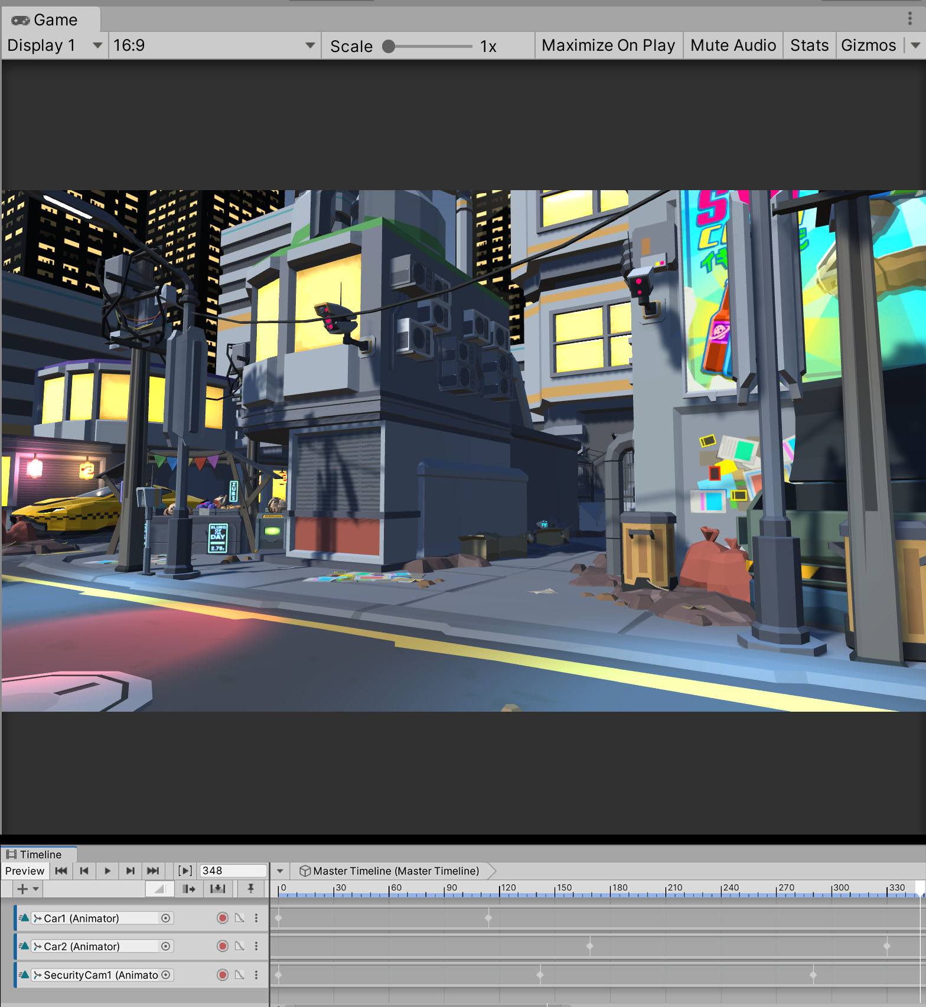Open the add track plus dropdown
This screenshot has width=926, height=1007.
(27, 889)
